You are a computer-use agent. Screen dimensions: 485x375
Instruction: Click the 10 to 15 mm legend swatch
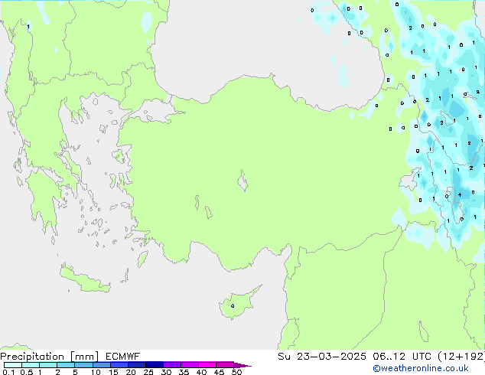click(101, 365)
